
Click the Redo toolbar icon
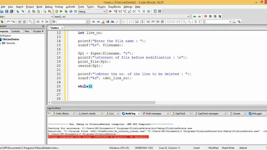(23, 11)
